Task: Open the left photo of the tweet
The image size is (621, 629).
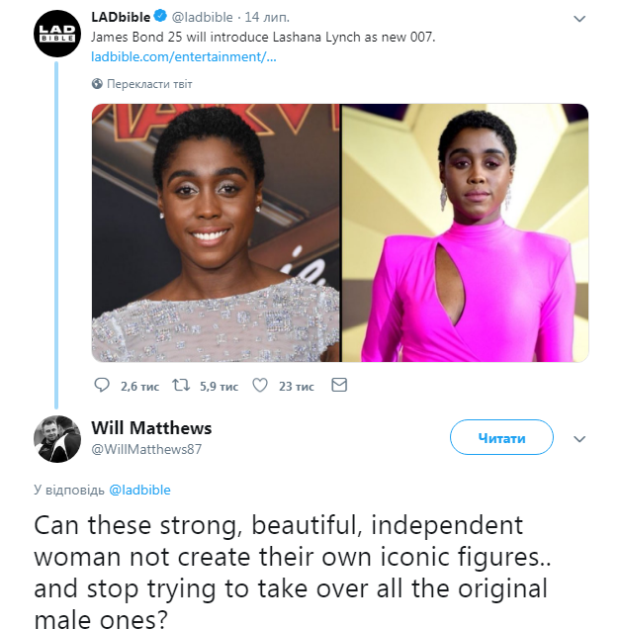Action: pos(216,232)
